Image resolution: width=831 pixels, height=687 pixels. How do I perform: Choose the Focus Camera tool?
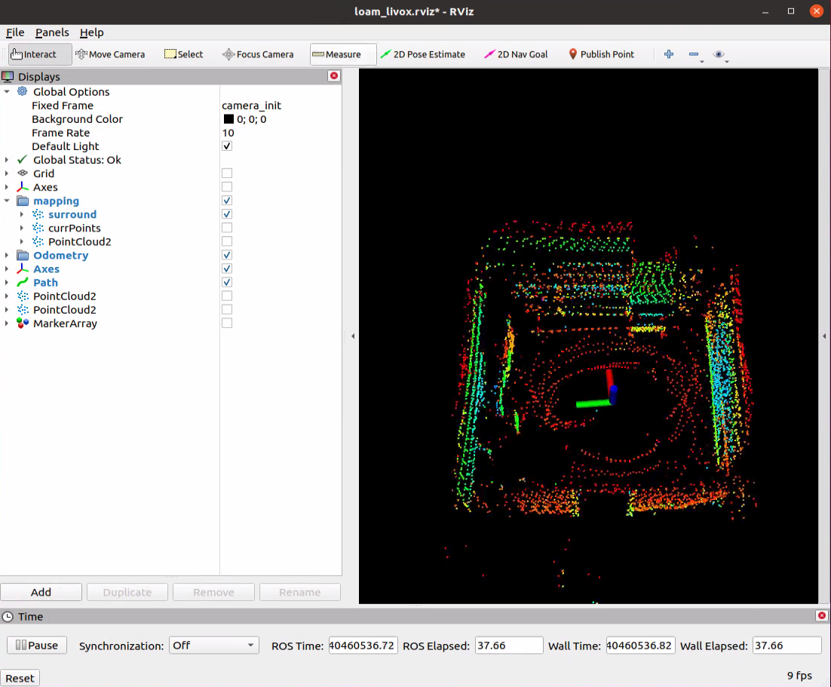(258, 54)
